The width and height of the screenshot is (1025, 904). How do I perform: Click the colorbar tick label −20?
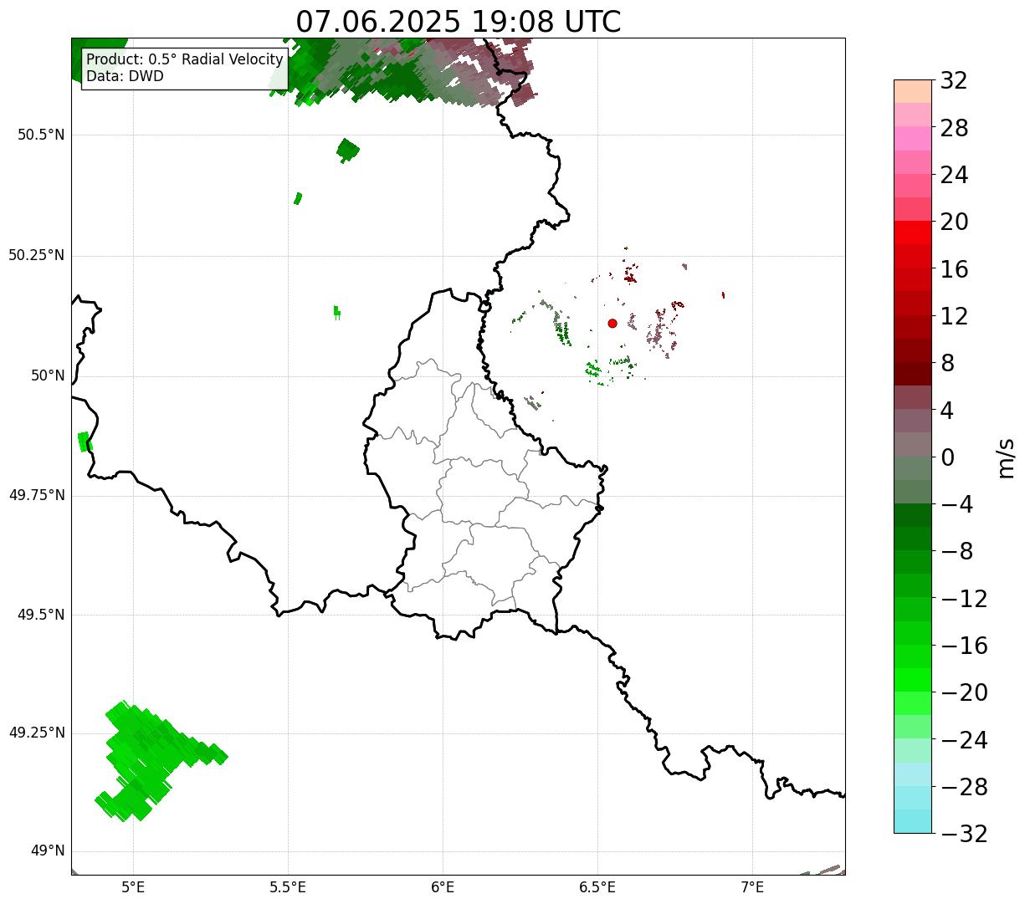click(x=964, y=692)
